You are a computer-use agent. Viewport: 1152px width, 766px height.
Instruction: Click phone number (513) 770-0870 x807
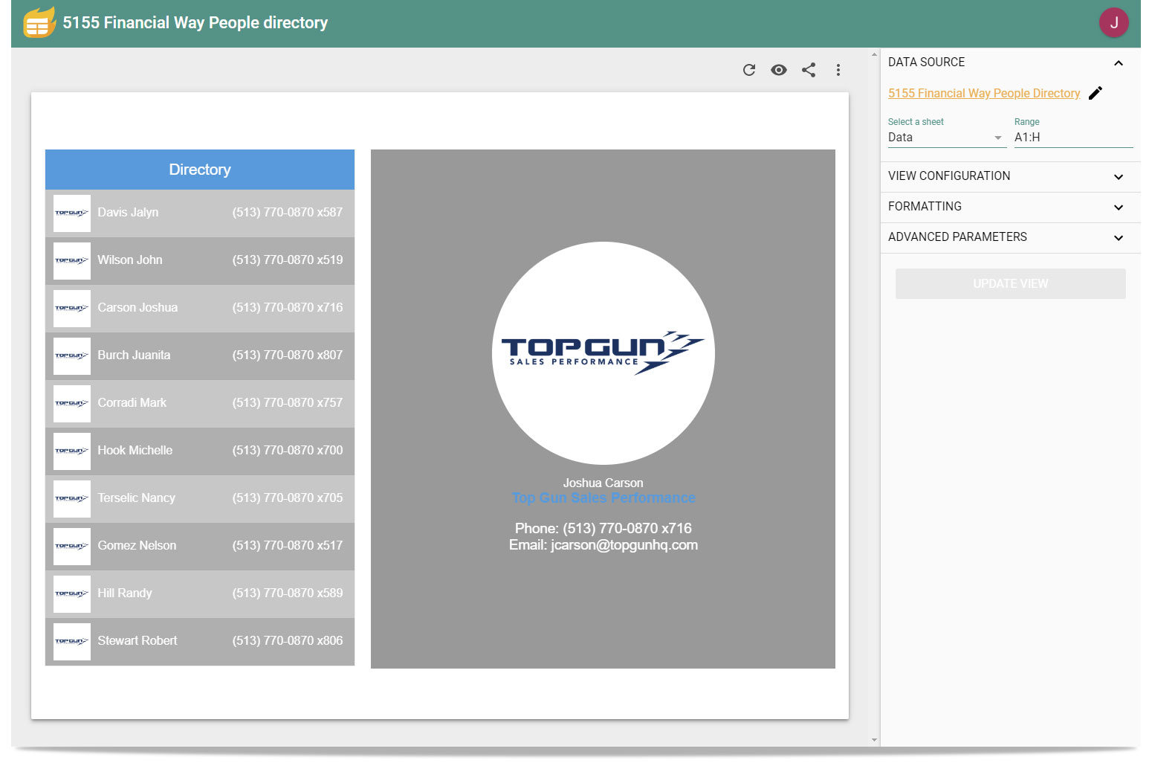(x=288, y=355)
